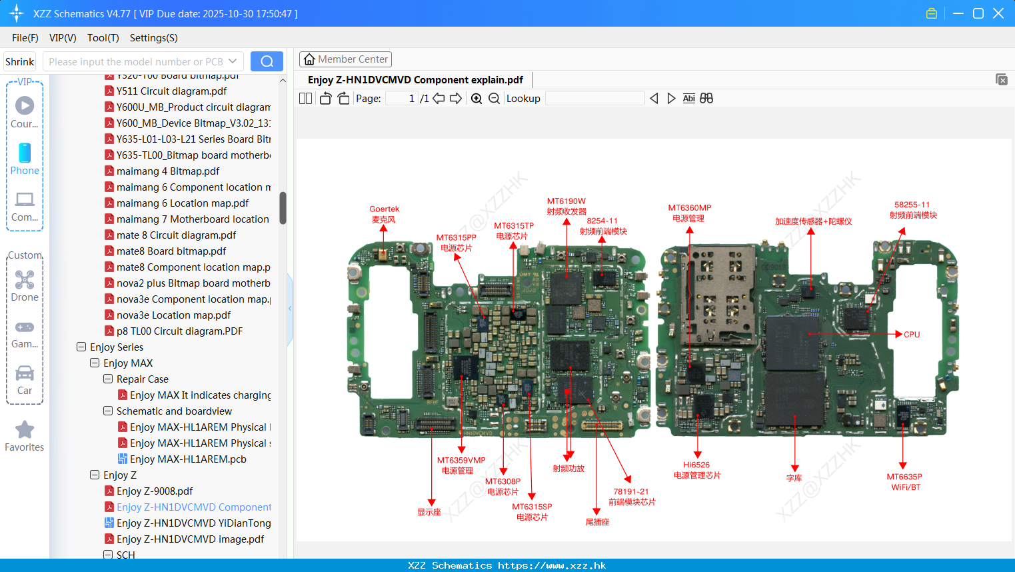The height and width of the screenshot is (572, 1015).
Task: Click the XZZ Schematics logo icon
Action: [17, 13]
